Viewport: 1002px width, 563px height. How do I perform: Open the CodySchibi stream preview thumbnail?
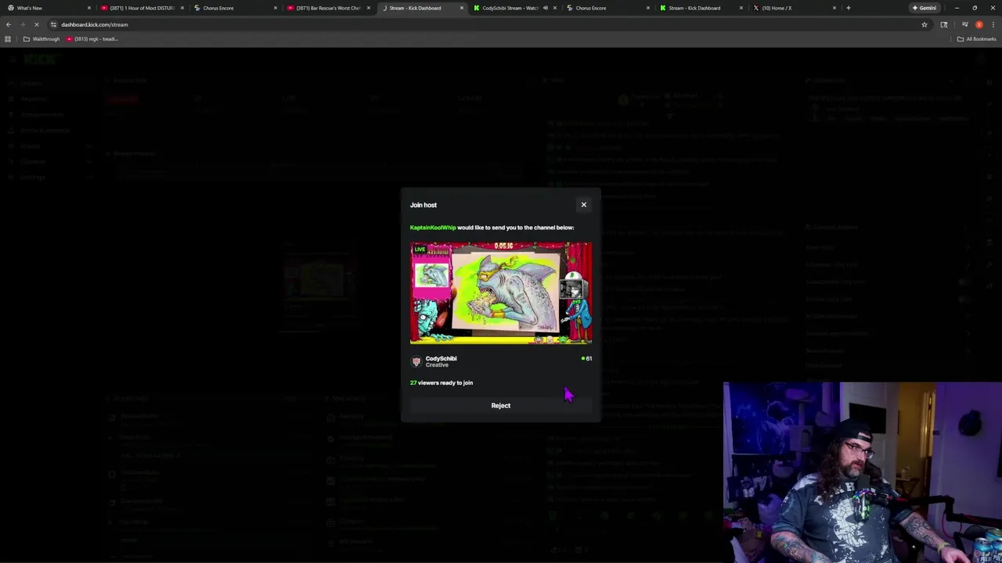point(501,293)
